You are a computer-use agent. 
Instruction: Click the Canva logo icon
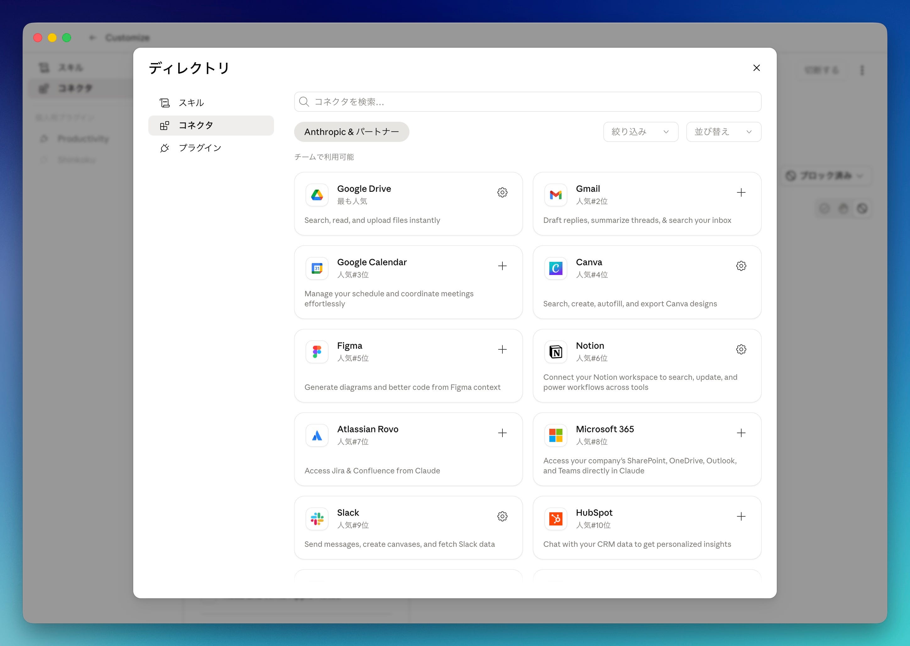[x=556, y=268]
